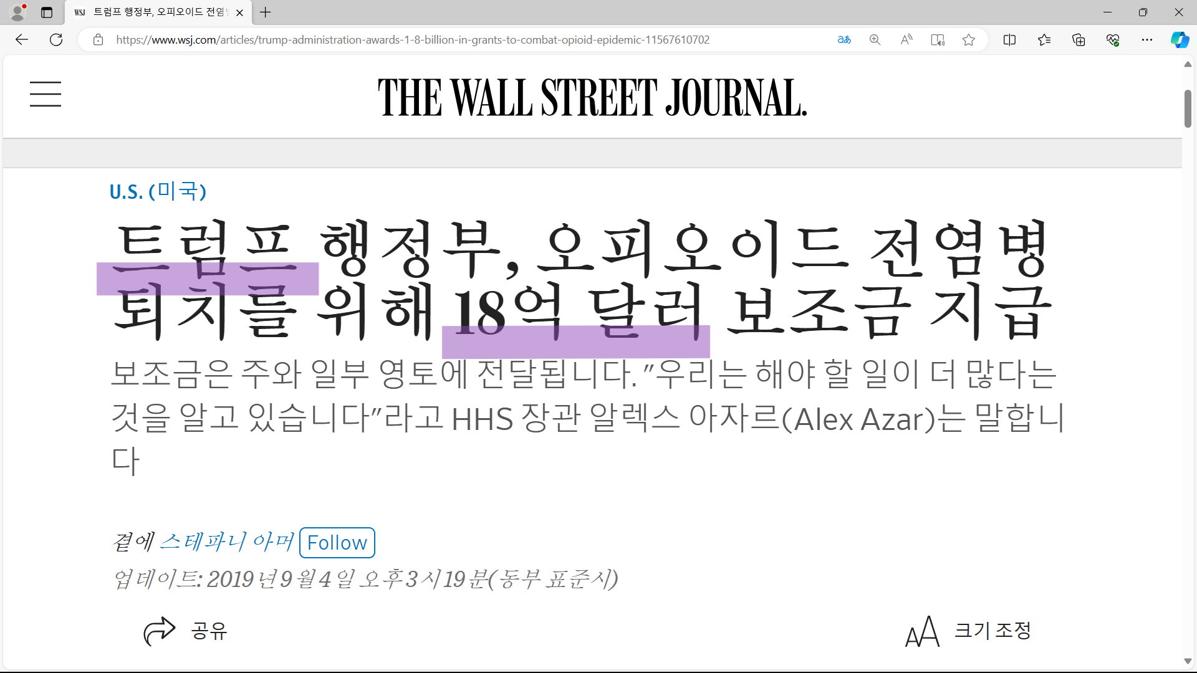This screenshot has height=673, width=1197.
Task: Click the Follow button next to author
Action: click(337, 543)
